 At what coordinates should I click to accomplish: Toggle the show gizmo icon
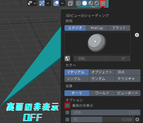click(x=42, y=3)
